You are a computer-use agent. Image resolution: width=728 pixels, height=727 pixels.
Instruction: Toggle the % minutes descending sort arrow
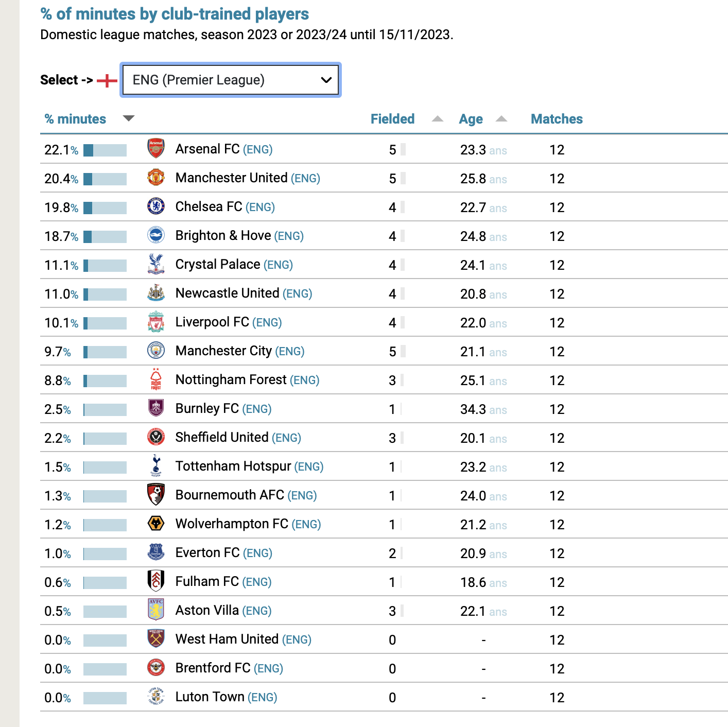pyautogui.click(x=129, y=118)
